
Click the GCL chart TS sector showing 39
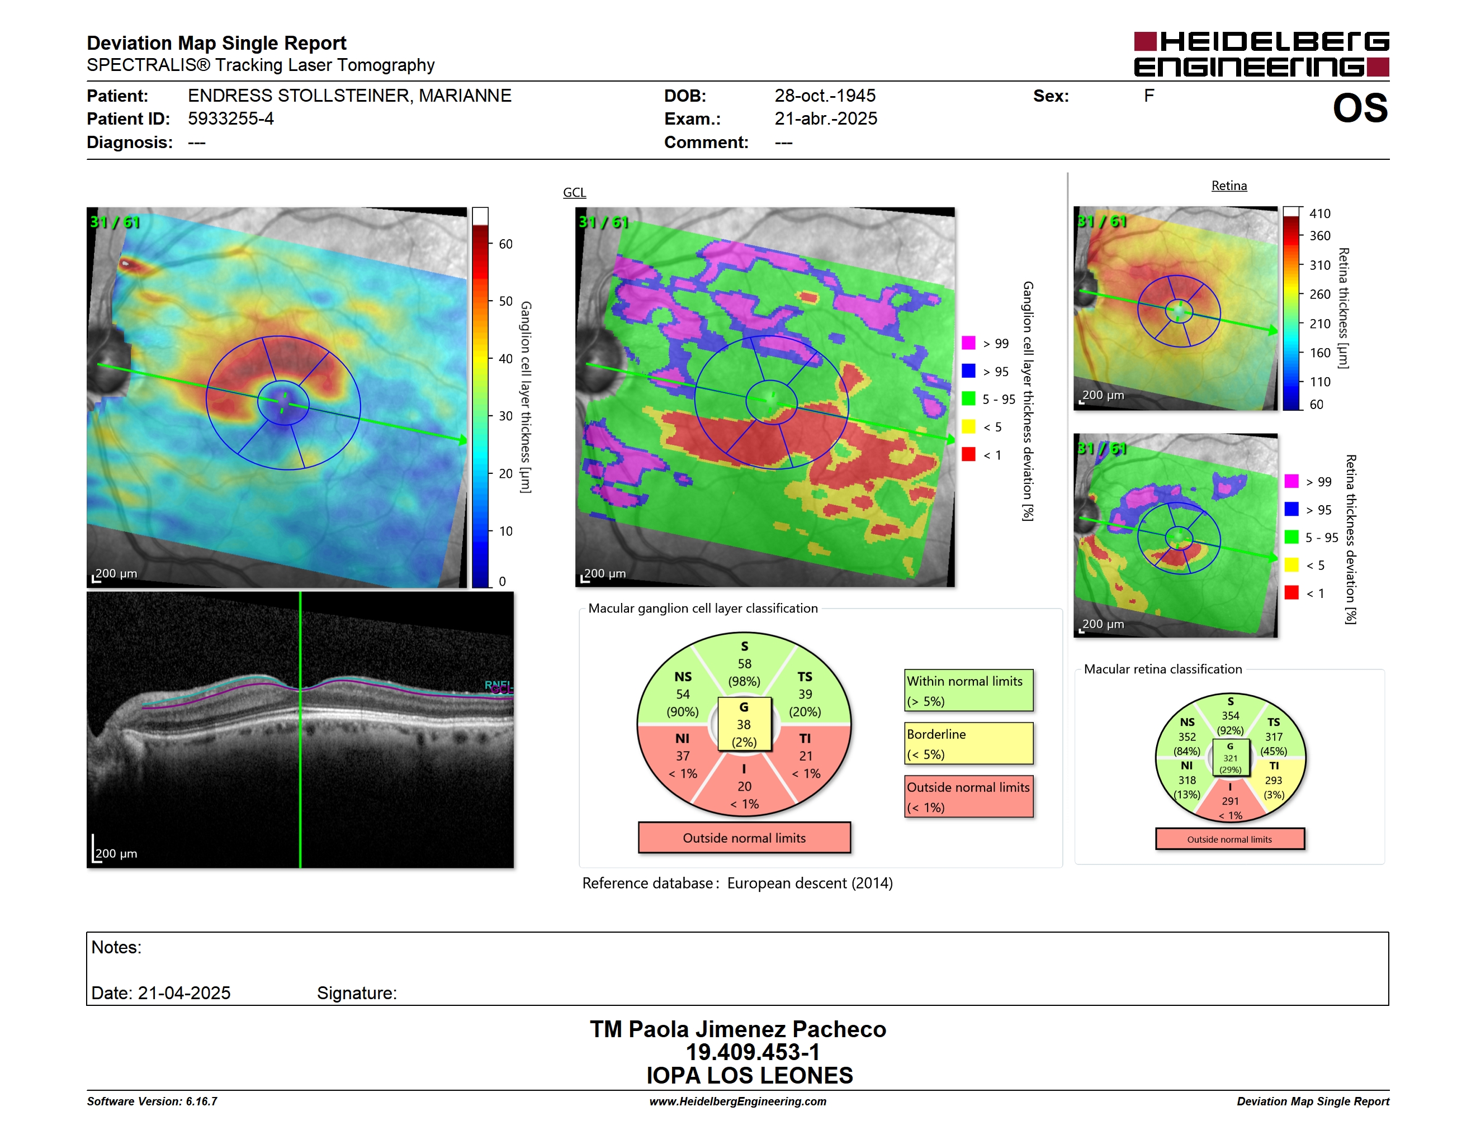[x=805, y=693]
